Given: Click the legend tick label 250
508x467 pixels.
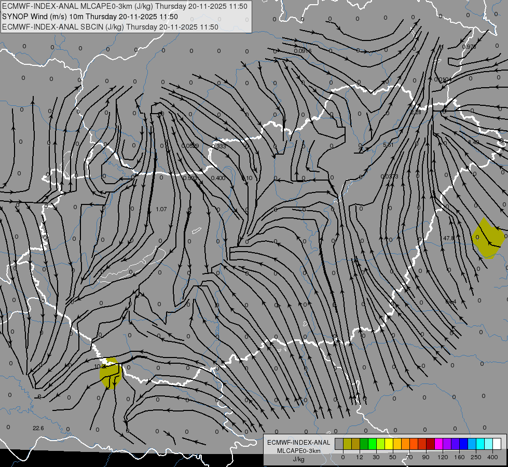Looking at the screenshot, I should [476, 457].
